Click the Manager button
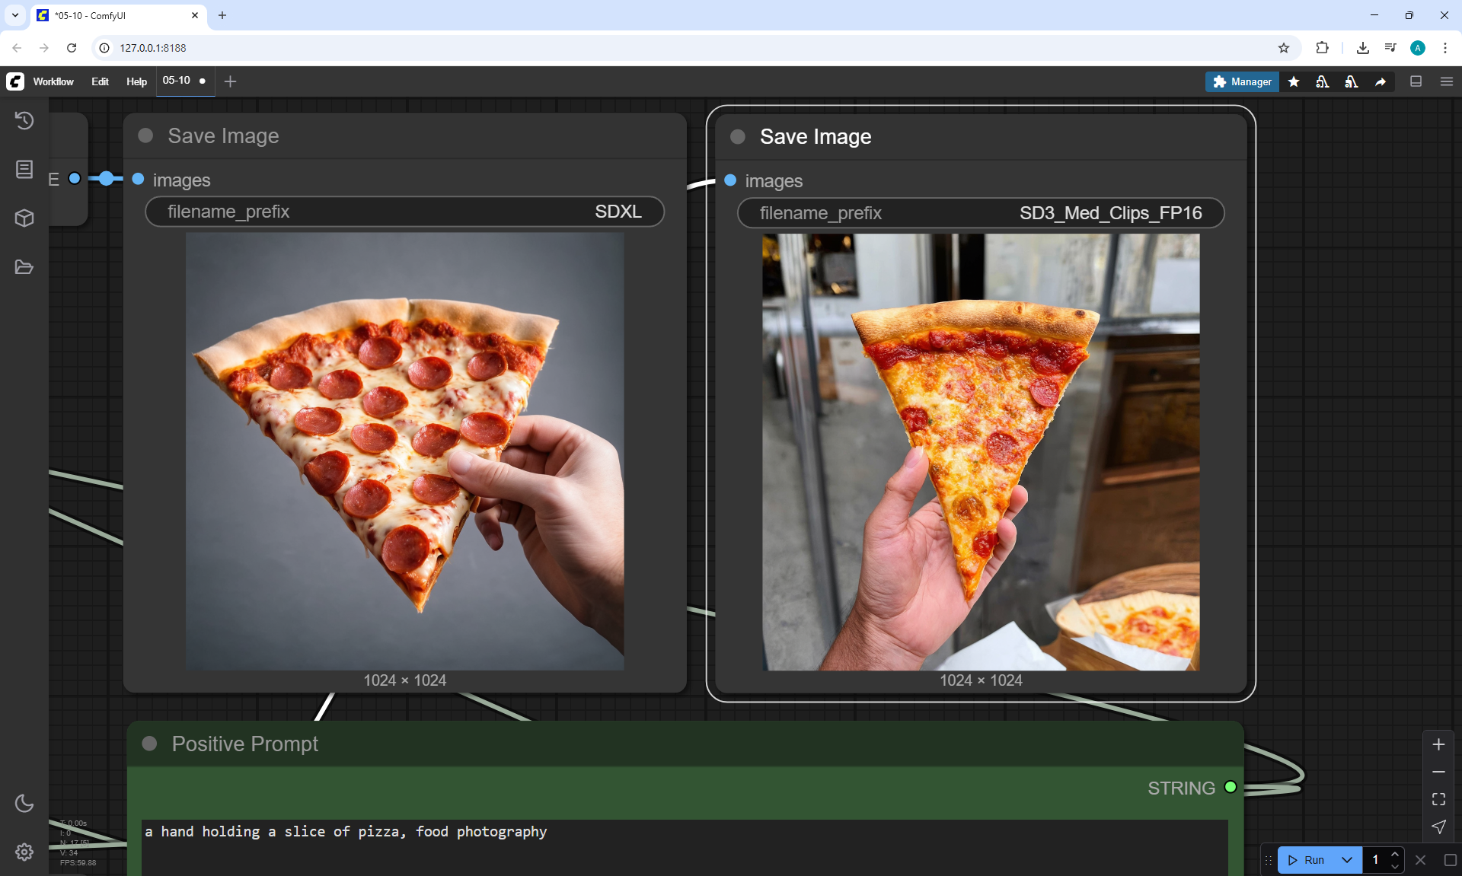Screen dimensions: 1462x876 click(1242, 81)
